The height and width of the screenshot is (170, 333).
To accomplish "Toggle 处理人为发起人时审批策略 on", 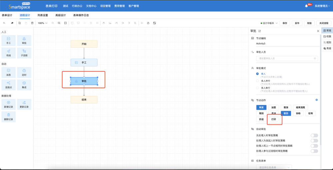I will [x=314, y=141].
